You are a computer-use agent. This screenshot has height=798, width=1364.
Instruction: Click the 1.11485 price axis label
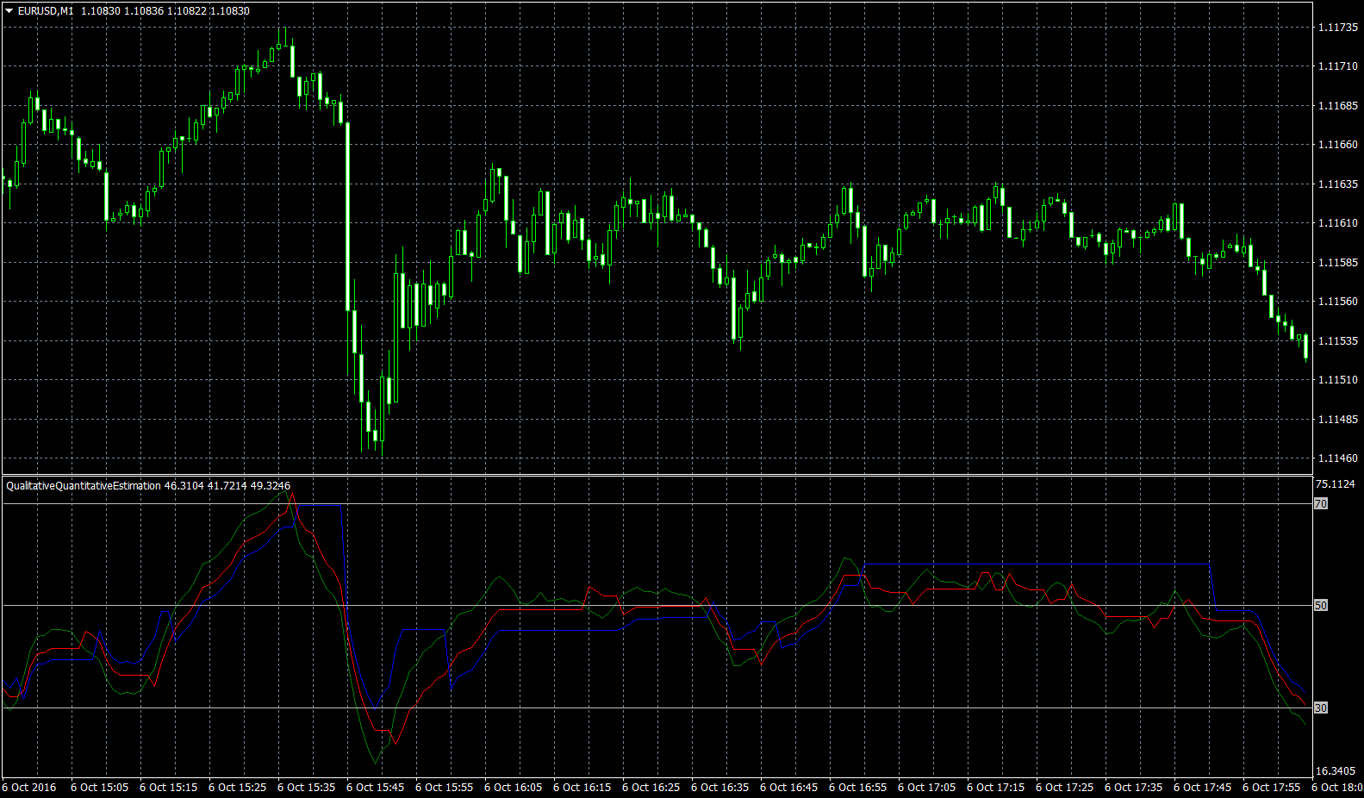1337,420
